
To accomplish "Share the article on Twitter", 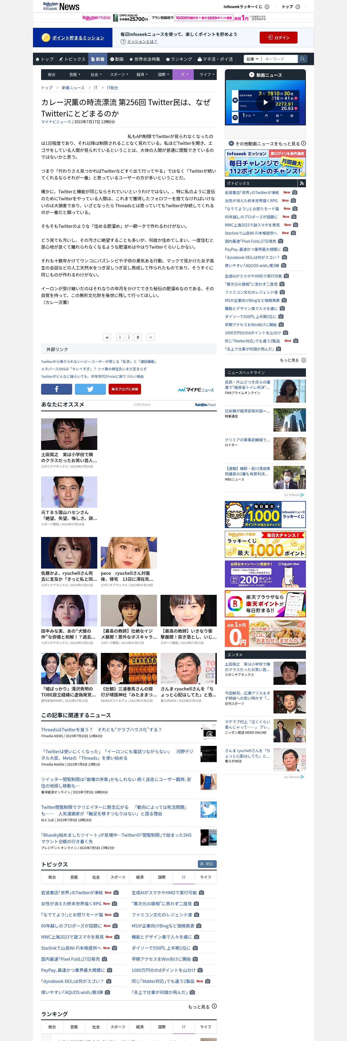I will (90, 389).
